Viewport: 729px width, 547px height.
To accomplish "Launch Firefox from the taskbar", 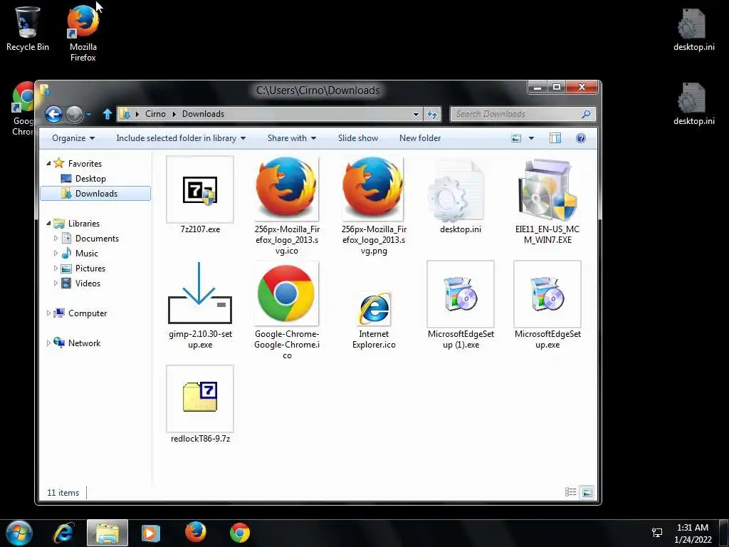I will (196, 533).
